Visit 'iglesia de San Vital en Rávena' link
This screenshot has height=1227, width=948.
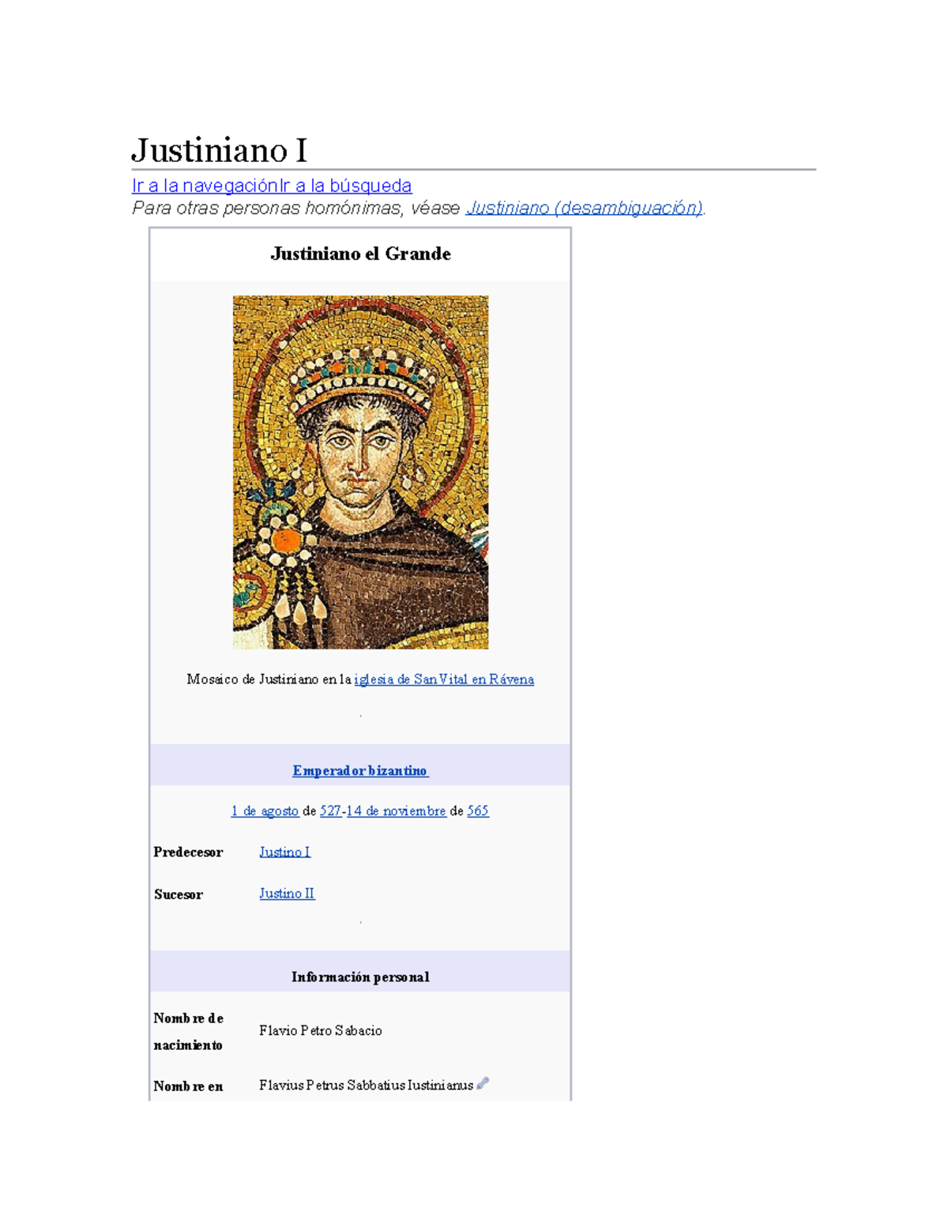443,679
